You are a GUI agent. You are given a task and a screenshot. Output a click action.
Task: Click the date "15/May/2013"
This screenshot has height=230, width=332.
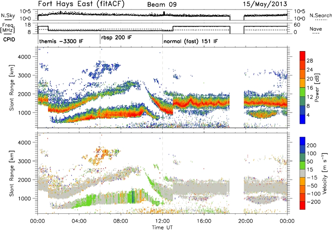[x=265, y=4]
